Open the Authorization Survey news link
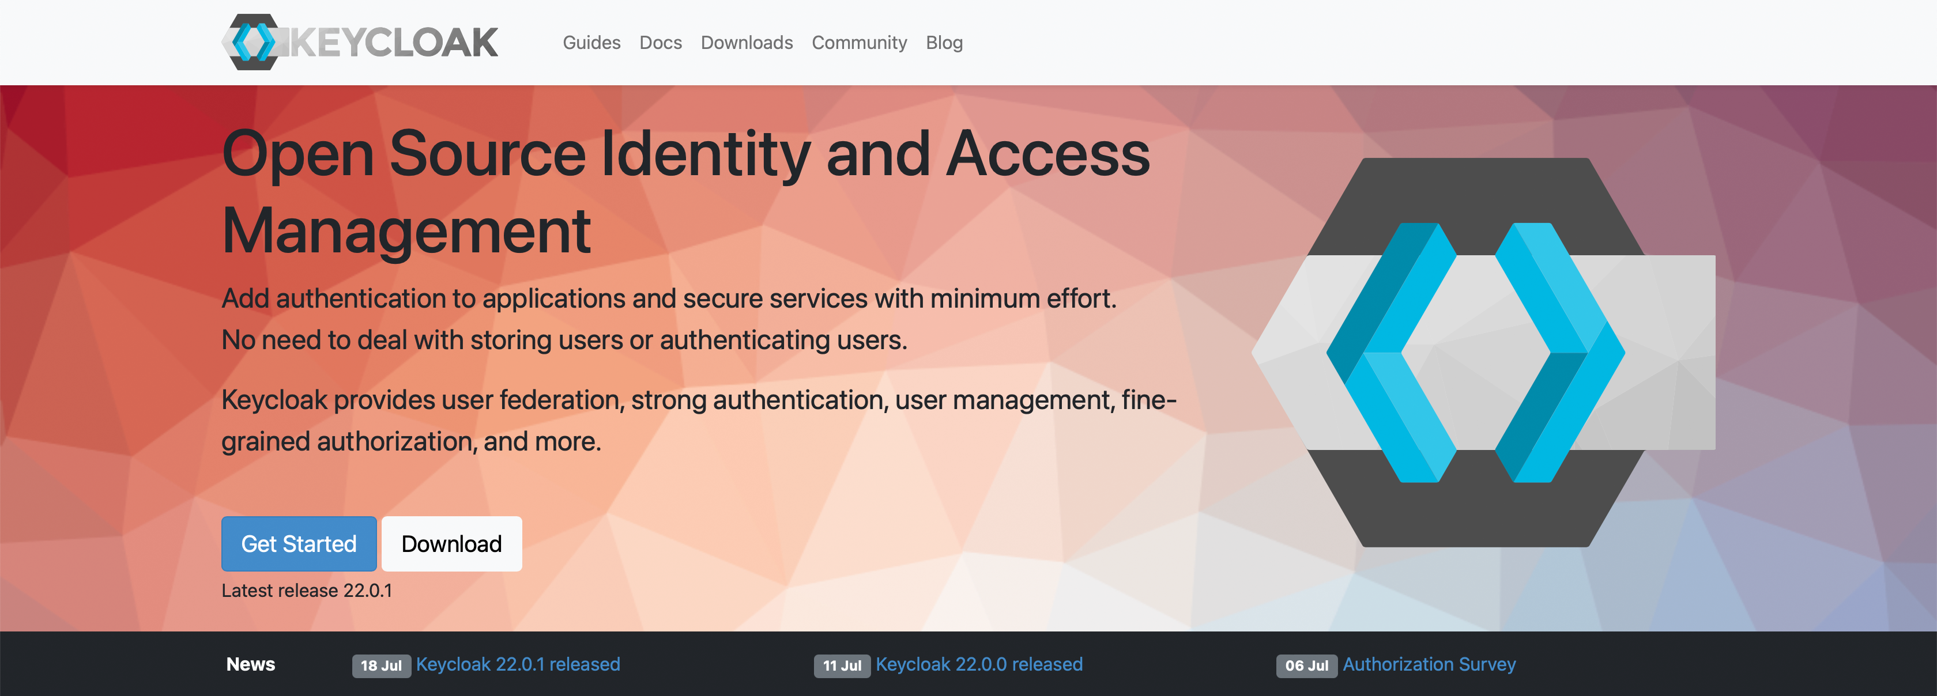The width and height of the screenshot is (1937, 696). (x=1429, y=664)
